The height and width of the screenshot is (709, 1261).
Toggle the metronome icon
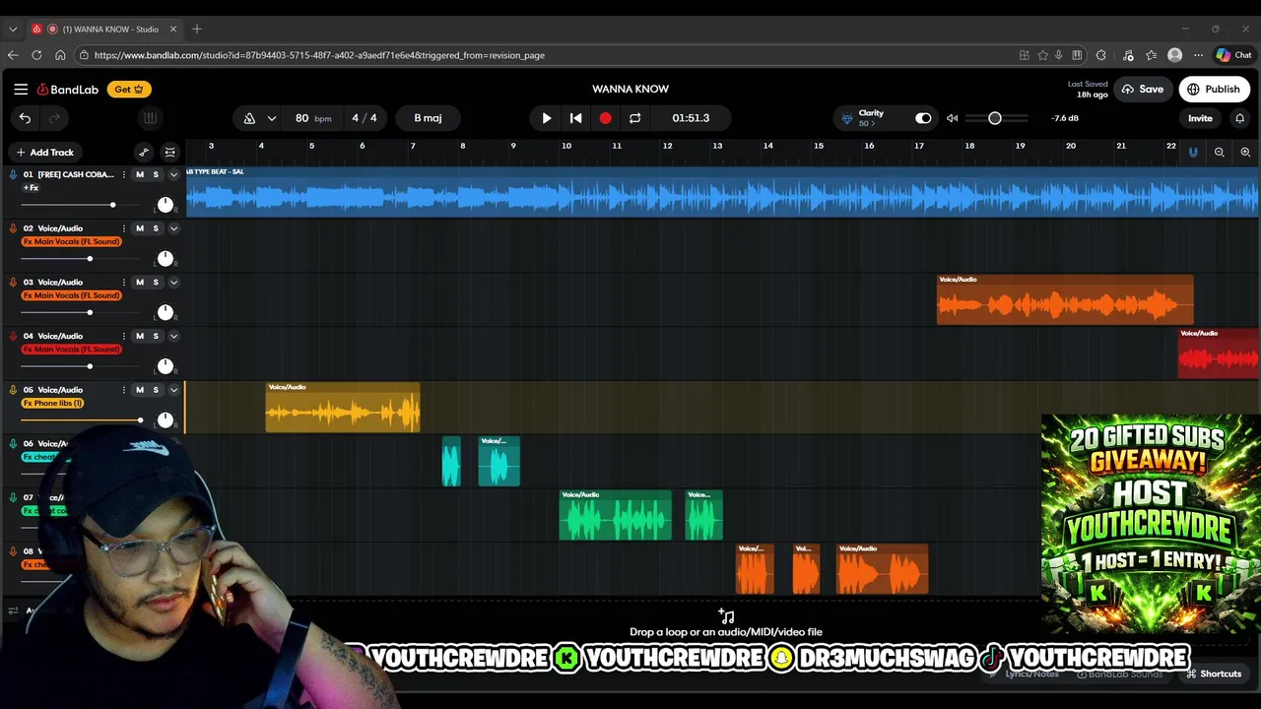tap(249, 118)
